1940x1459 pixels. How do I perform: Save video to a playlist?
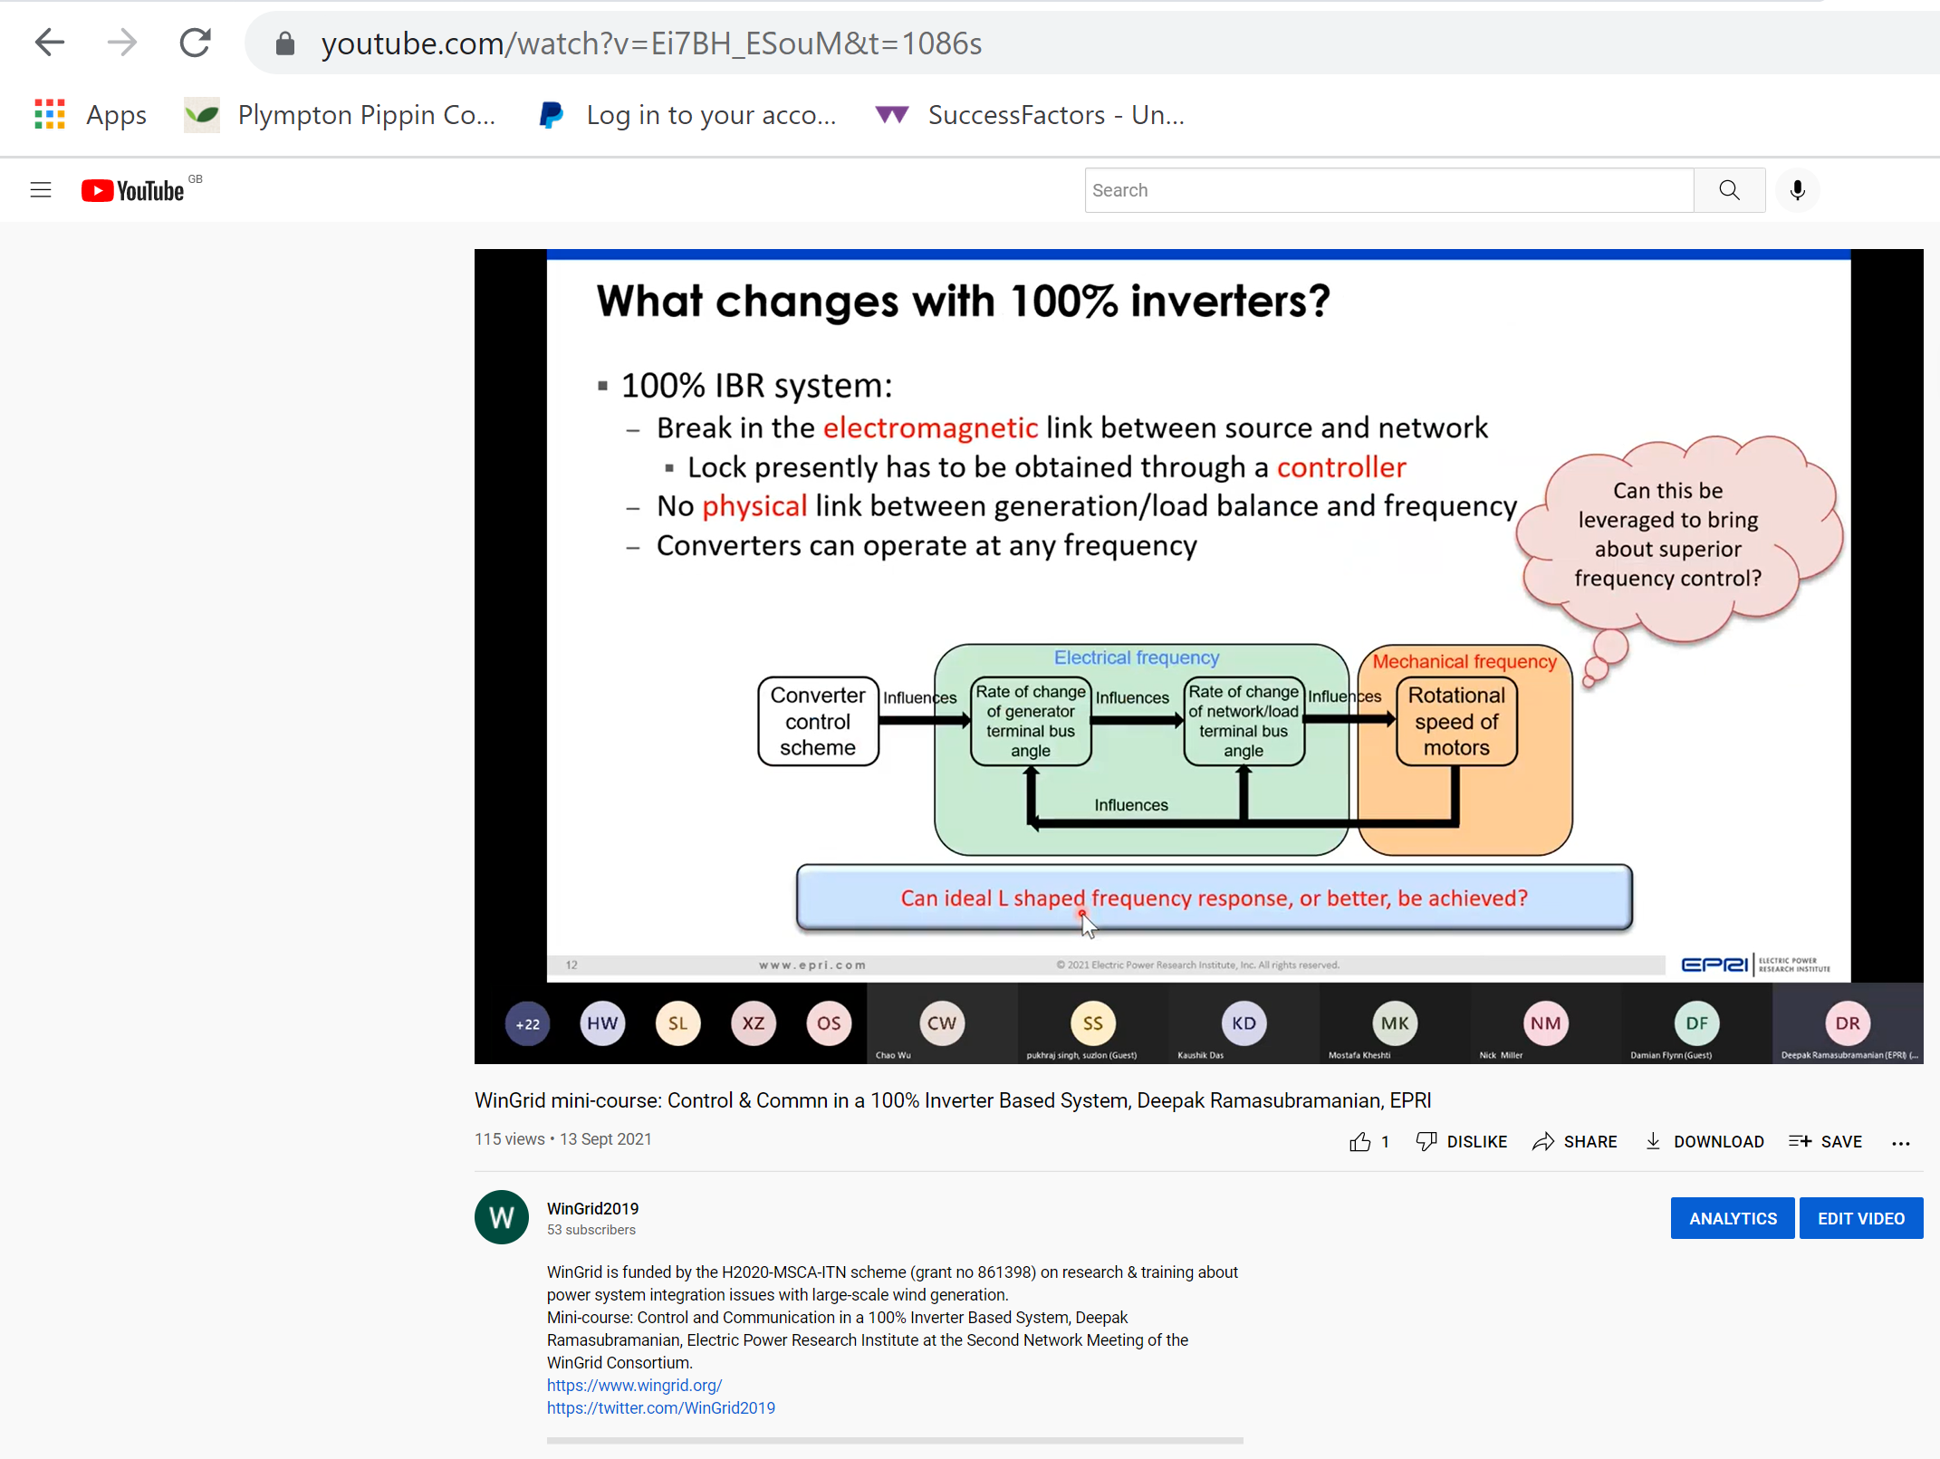(x=1826, y=1142)
